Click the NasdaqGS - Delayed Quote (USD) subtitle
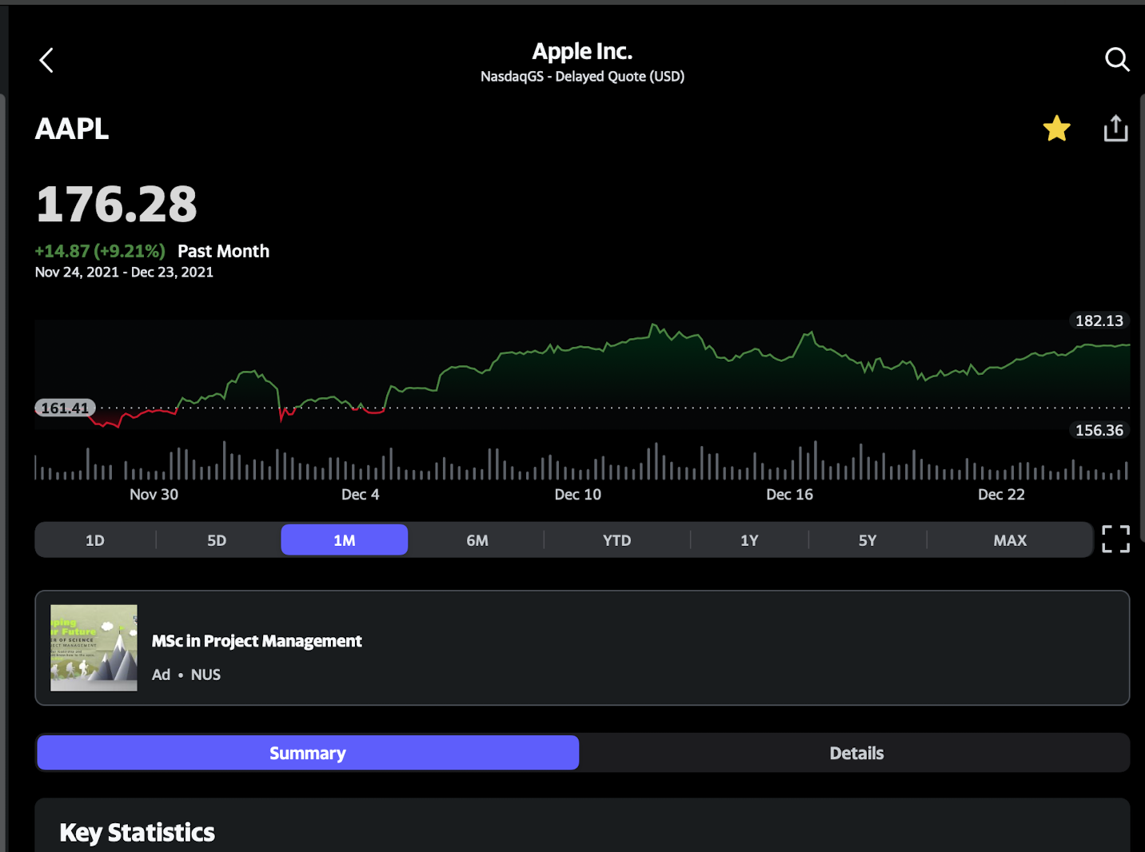1145x852 pixels. pyautogui.click(x=582, y=77)
